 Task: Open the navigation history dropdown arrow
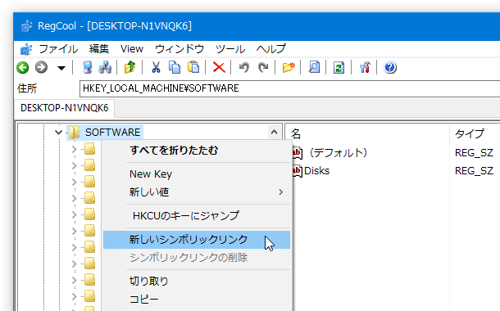pyautogui.click(x=61, y=68)
